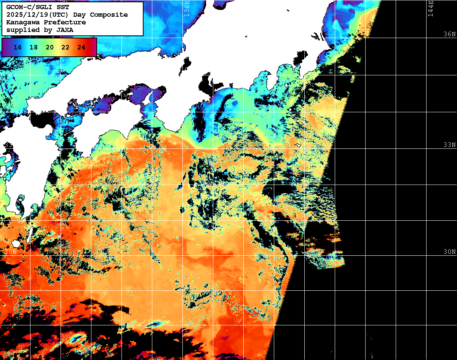The image size is (457, 360).
Task: Click the Kanagawa Prefecture label
Action: (46, 22)
